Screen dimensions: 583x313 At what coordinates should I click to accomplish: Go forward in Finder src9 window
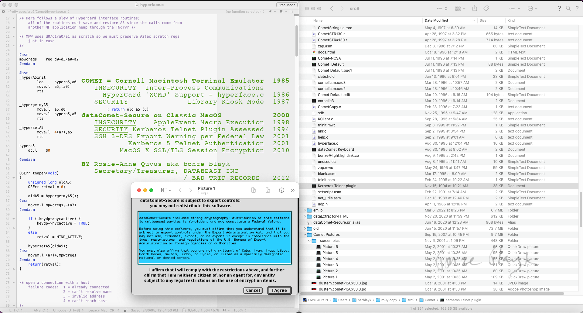(342, 9)
